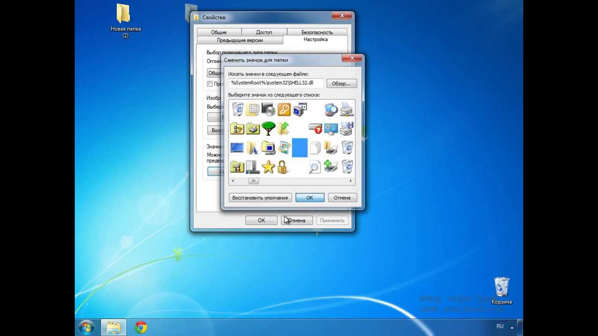Select the network computers folder icon
This screenshot has width=598, height=336.
[237, 128]
